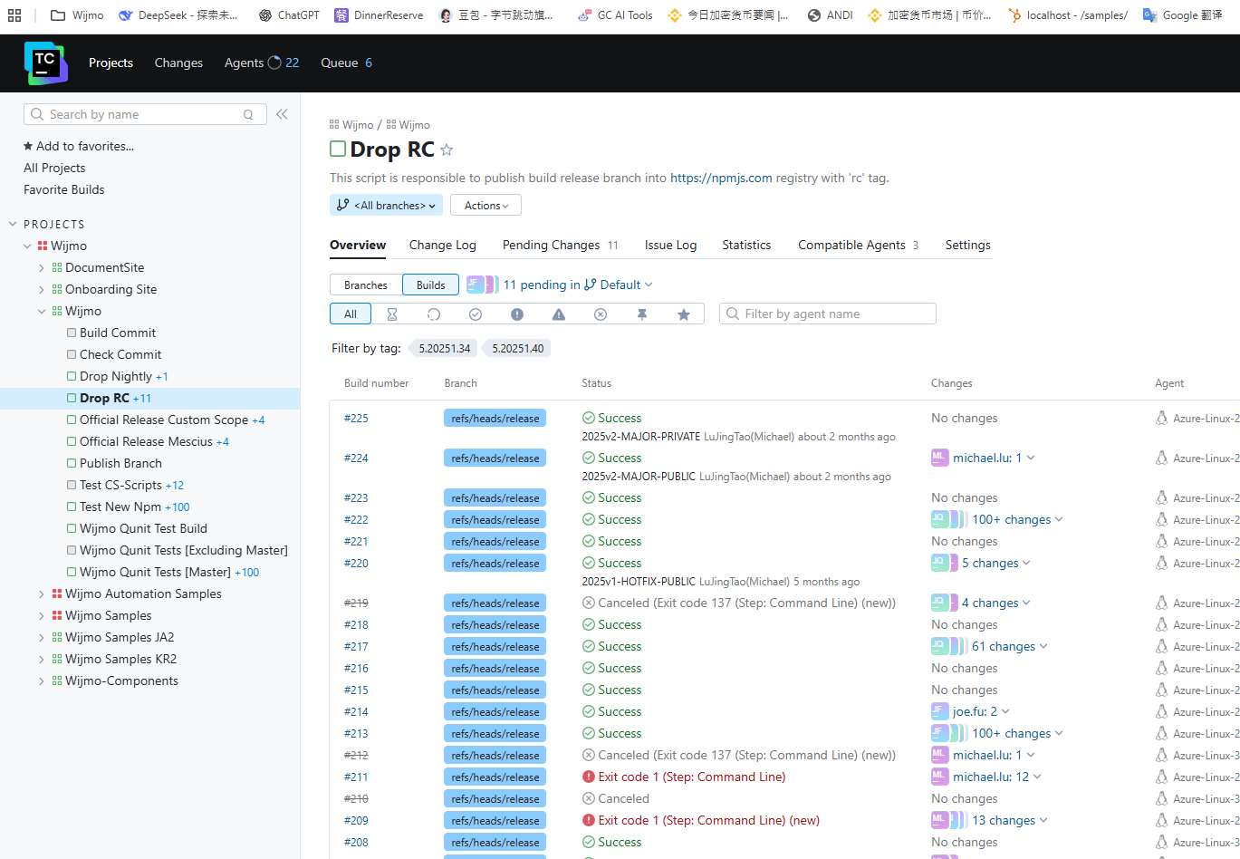Open build #225 link
The image size is (1240, 859).
pyautogui.click(x=356, y=418)
